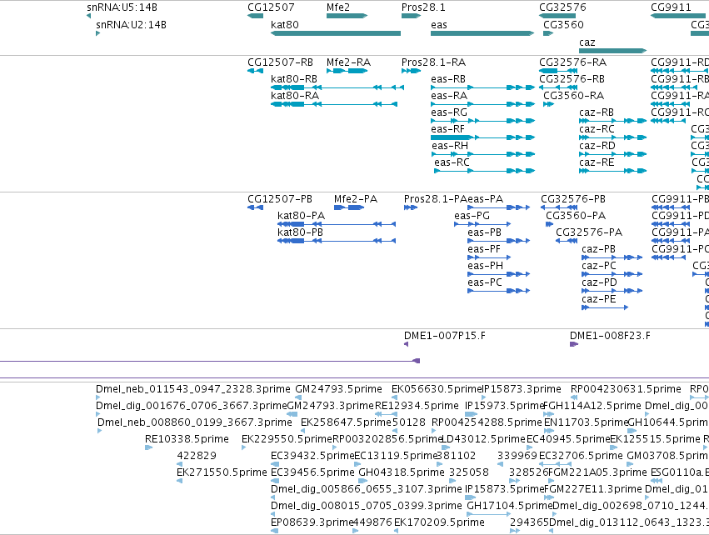Image resolution: width=709 pixels, height=535 pixels.
Task: Open the CG32576-PA protein label
Action: point(589,232)
